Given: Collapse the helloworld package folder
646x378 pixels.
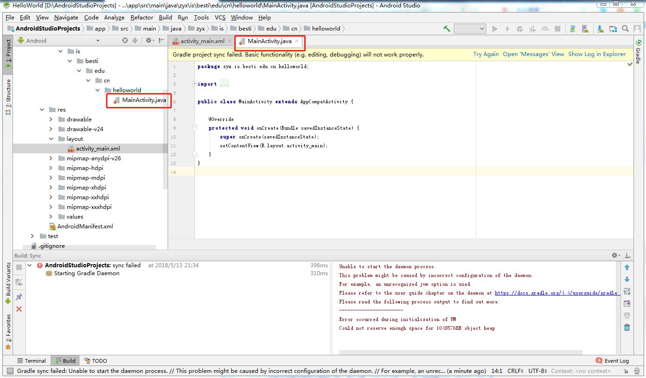Looking at the screenshot, I should point(98,90).
